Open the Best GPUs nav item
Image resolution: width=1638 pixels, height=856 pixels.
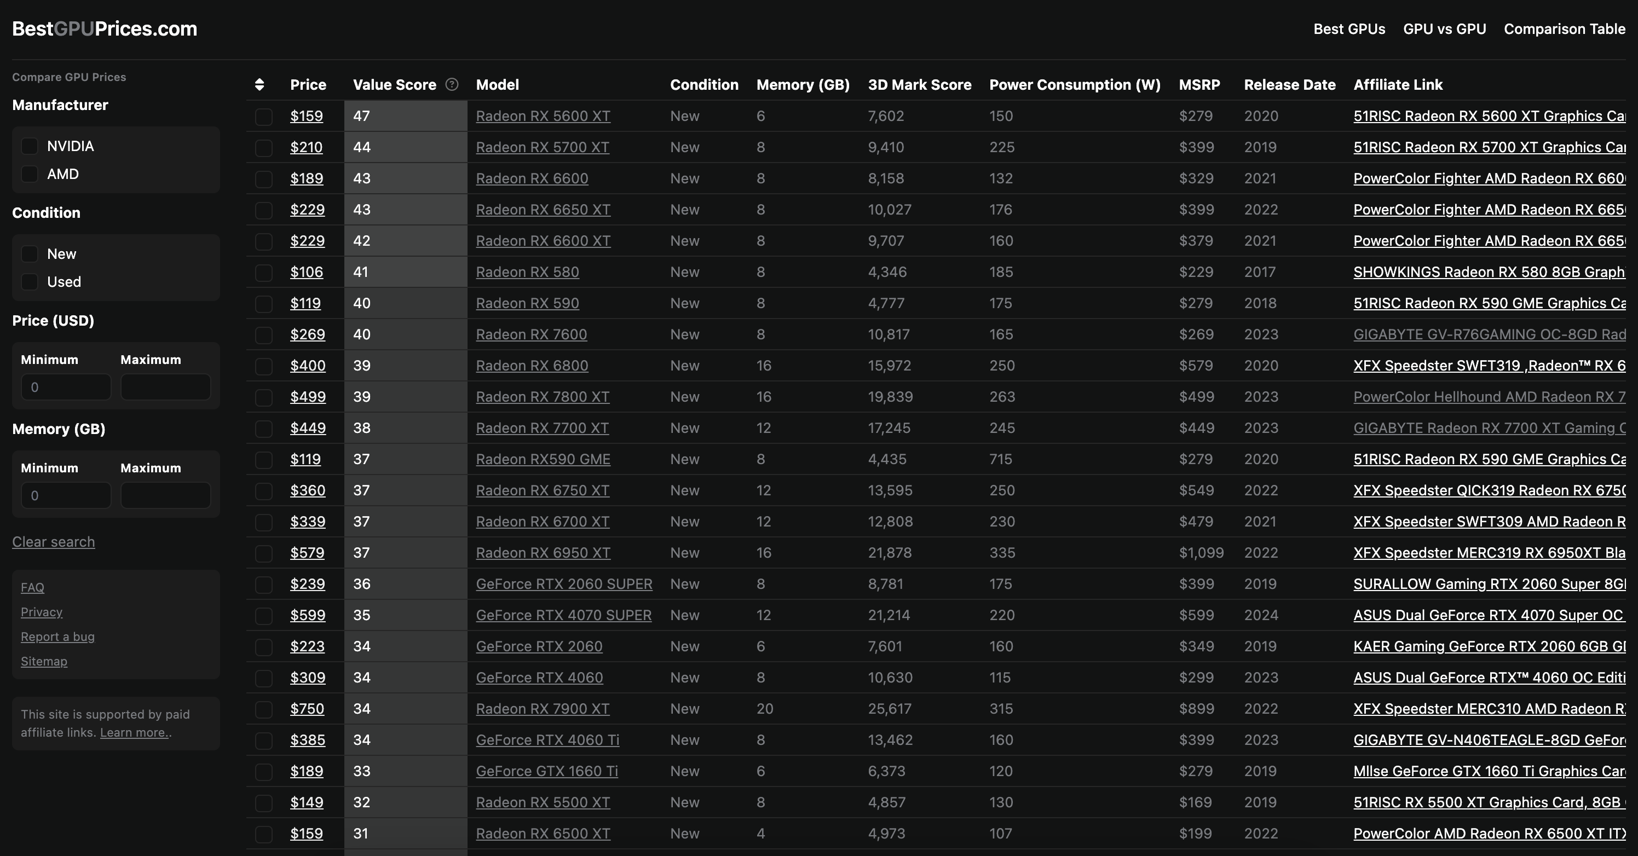[x=1349, y=29]
